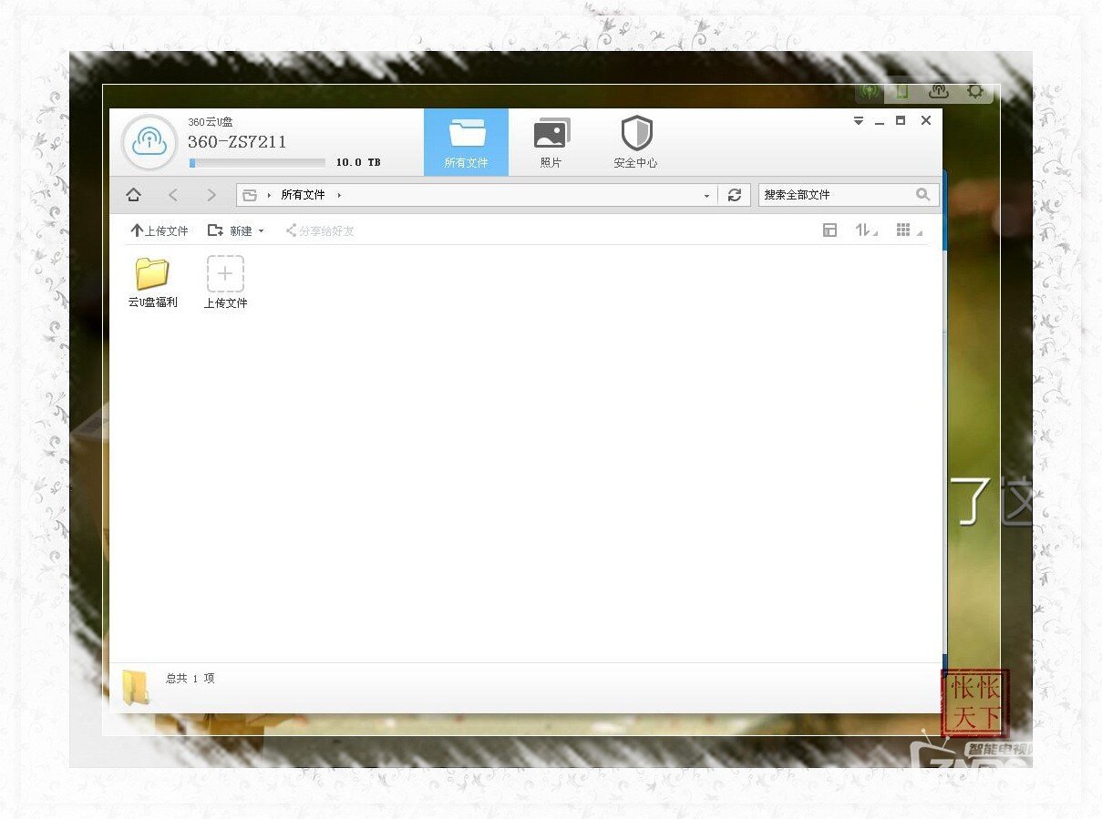Select the 云U盘福利 folder
1102x819 pixels.
[x=152, y=283]
